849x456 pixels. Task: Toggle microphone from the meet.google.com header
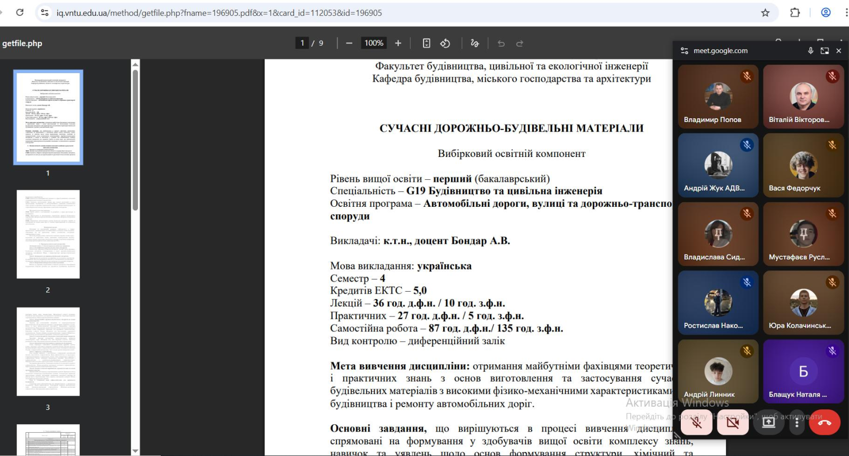tap(810, 51)
